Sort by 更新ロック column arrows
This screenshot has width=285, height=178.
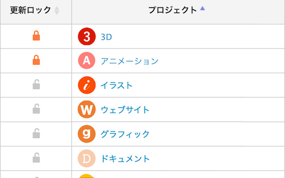(x=57, y=10)
